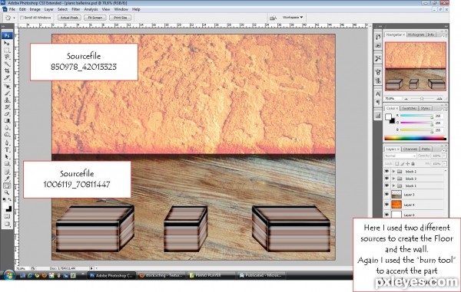Screen dimensions: 461x292
Task: Click the Fit Screen button
Action: tap(95, 18)
